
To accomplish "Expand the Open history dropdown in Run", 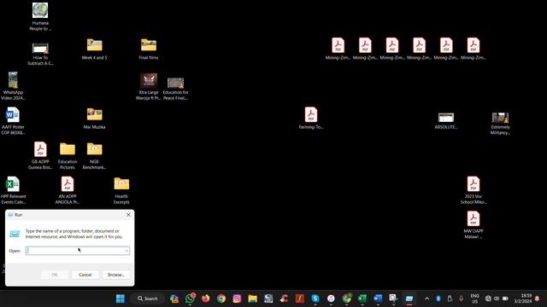I will click(x=126, y=251).
